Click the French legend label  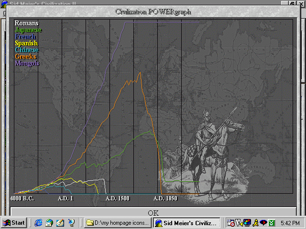click(x=25, y=36)
